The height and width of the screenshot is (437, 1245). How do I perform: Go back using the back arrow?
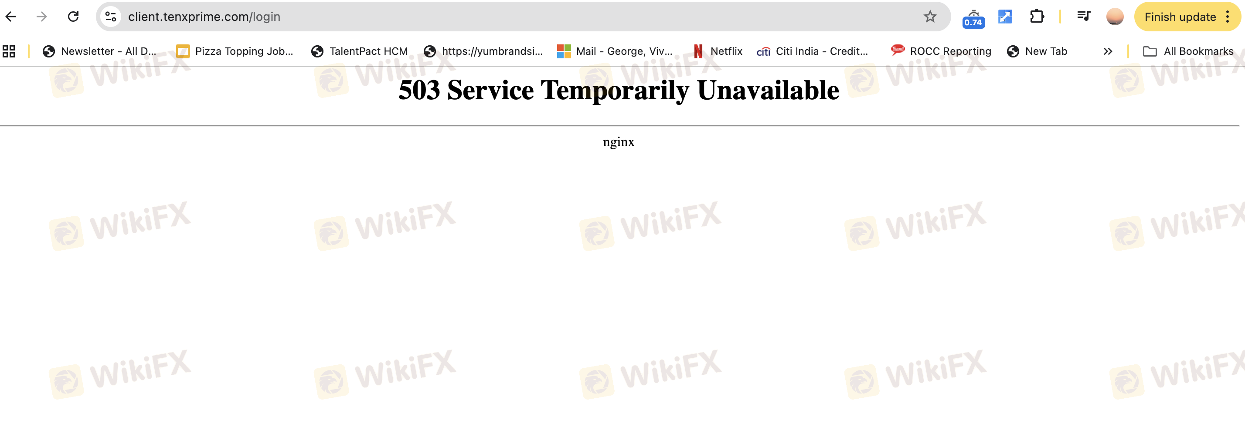click(11, 17)
